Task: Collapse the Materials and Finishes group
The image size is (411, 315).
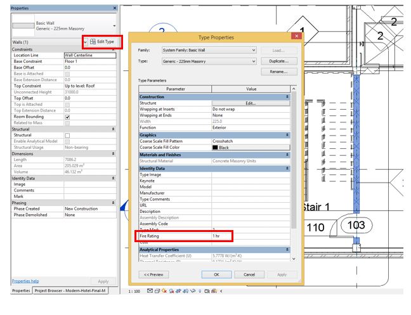Action: pyautogui.click(x=287, y=155)
